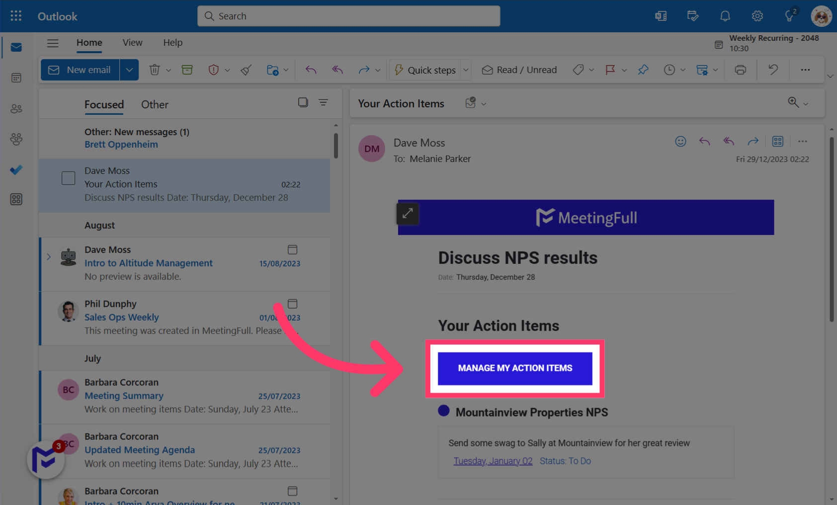Switch to the View tab
This screenshot has height=505, width=837.
133,43
